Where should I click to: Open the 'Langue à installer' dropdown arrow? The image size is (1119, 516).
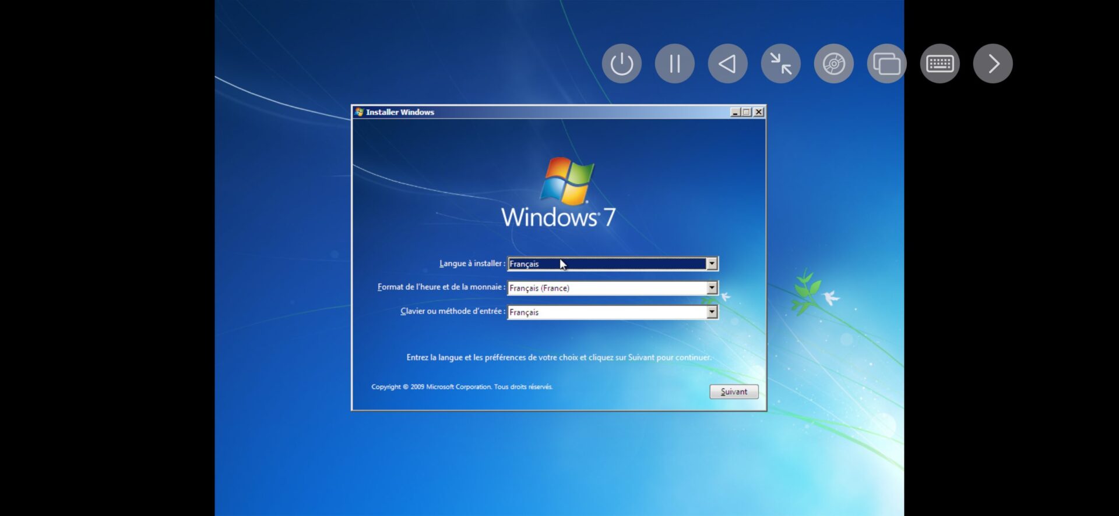pyautogui.click(x=712, y=264)
